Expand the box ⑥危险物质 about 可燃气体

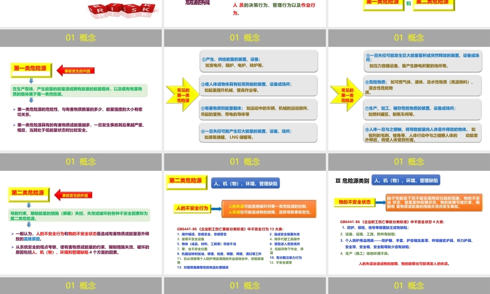(421, 86)
